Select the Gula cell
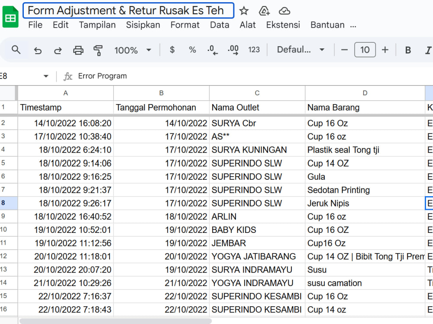 pos(365,177)
